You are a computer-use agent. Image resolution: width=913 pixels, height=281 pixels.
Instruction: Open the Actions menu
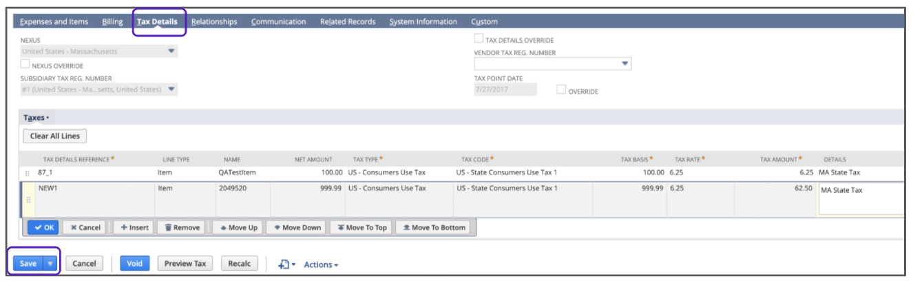tap(321, 264)
